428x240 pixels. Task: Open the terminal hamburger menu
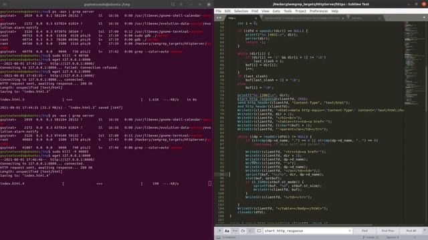coord(181,5)
